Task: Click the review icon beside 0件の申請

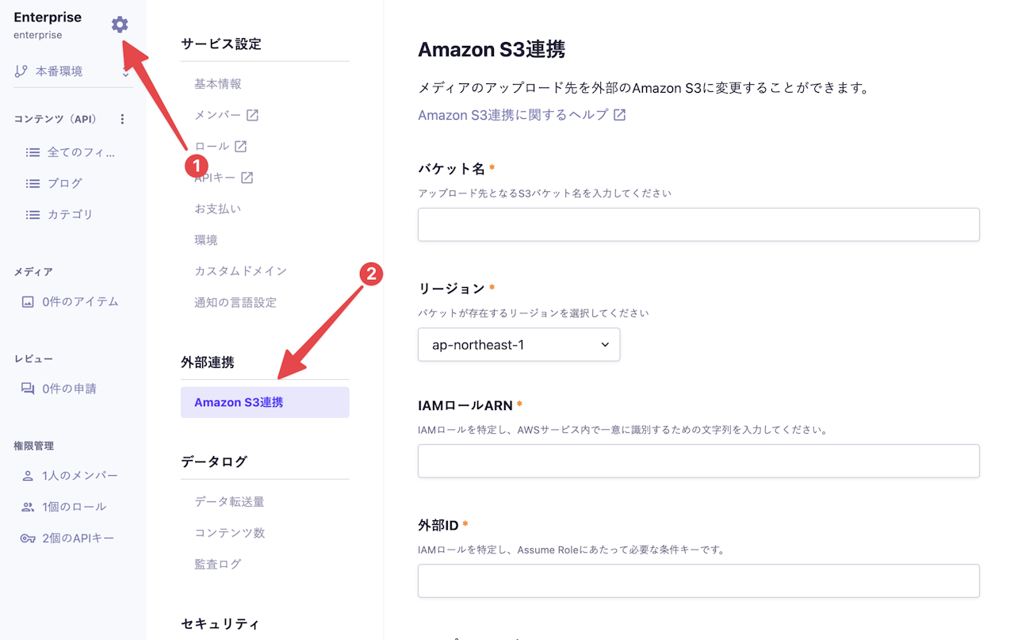Action: (28, 389)
